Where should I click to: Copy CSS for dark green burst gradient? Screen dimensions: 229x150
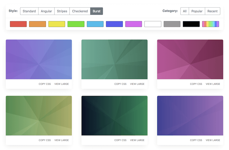click(x=120, y=140)
